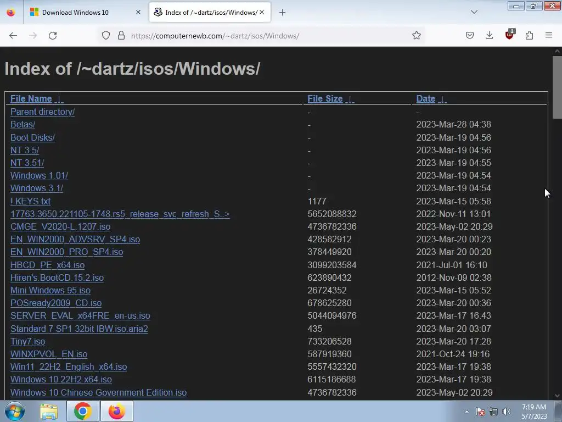The image size is (562, 422).
Task: Reload the page with the refresh icon
Action: [x=53, y=36]
